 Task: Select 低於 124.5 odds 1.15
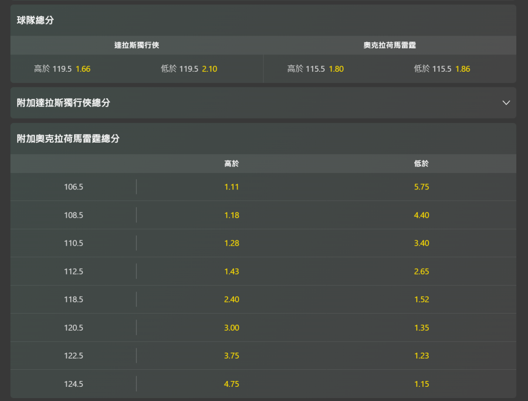pos(421,384)
